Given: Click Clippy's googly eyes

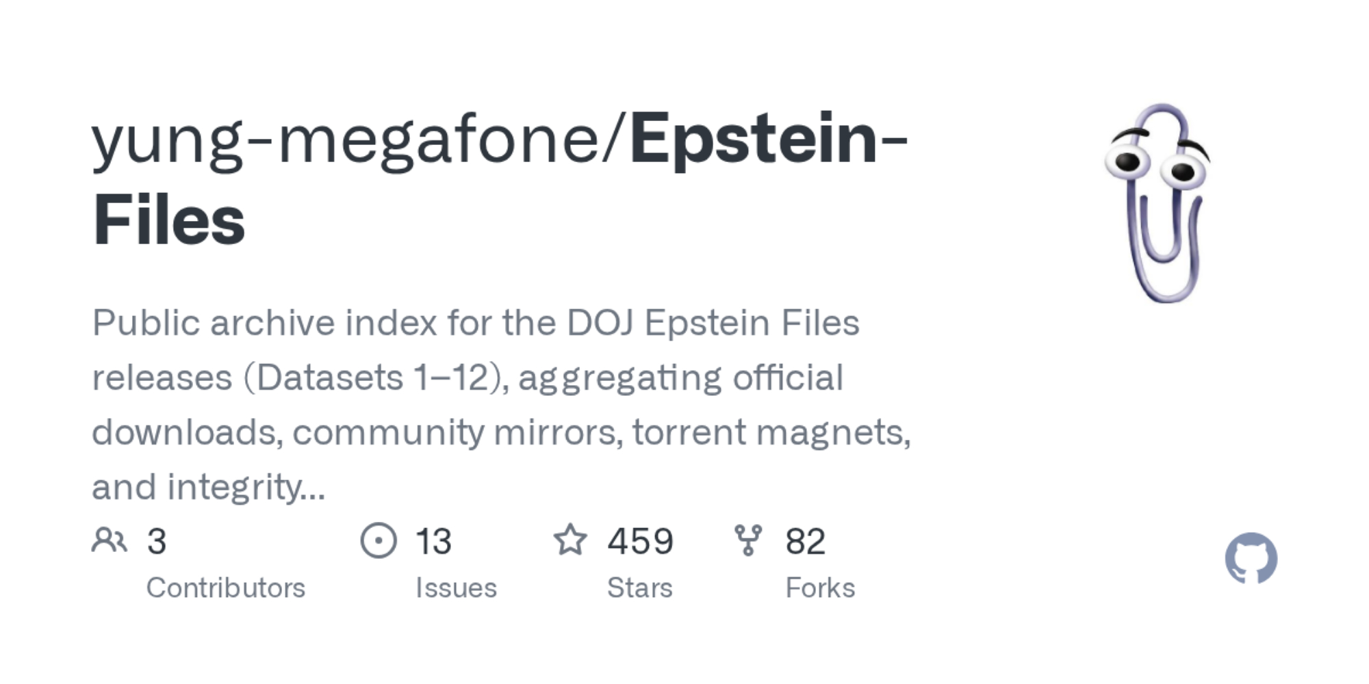Looking at the screenshot, I should click(x=1156, y=166).
